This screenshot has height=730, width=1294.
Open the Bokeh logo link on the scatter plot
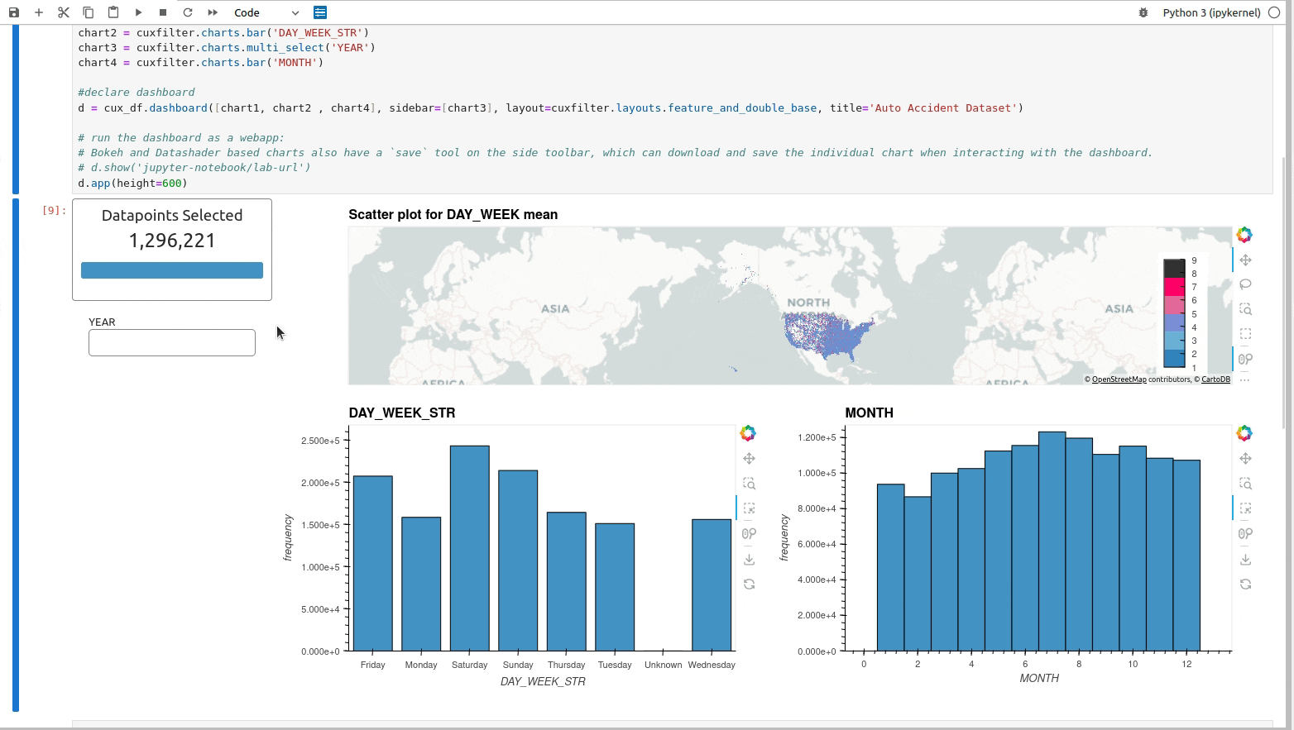[1244, 234]
